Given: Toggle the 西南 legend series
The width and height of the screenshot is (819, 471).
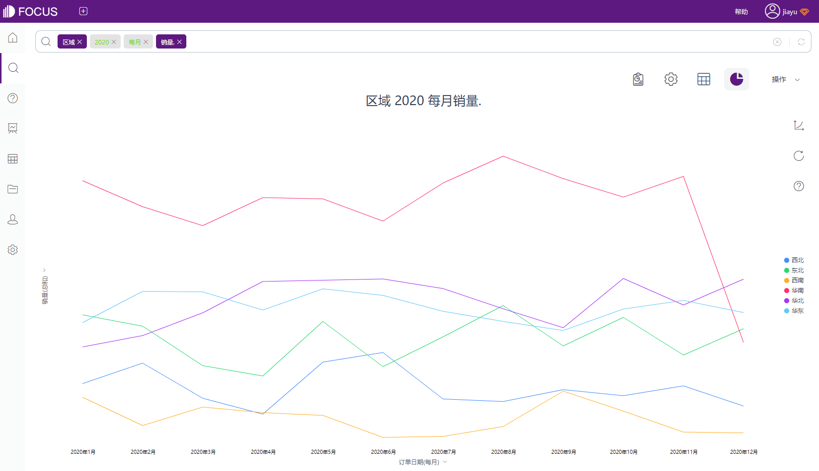Looking at the screenshot, I should coord(794,280).
